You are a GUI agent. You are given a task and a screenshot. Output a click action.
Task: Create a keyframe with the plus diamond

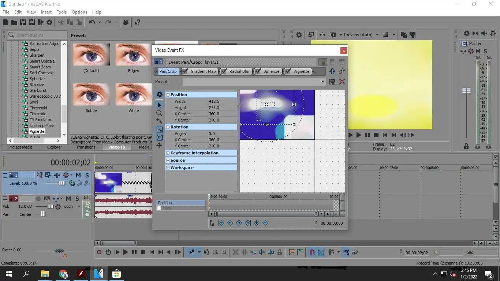[257, 223]
